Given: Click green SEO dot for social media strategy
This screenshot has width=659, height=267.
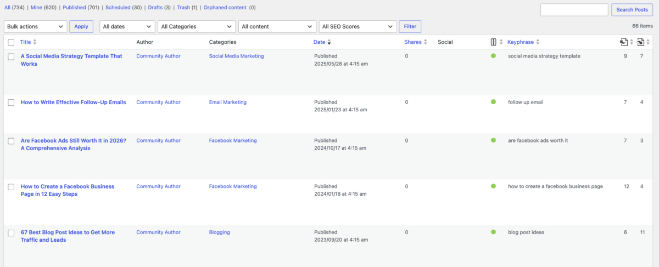Looking at the screenshot, I should point(493,56).
